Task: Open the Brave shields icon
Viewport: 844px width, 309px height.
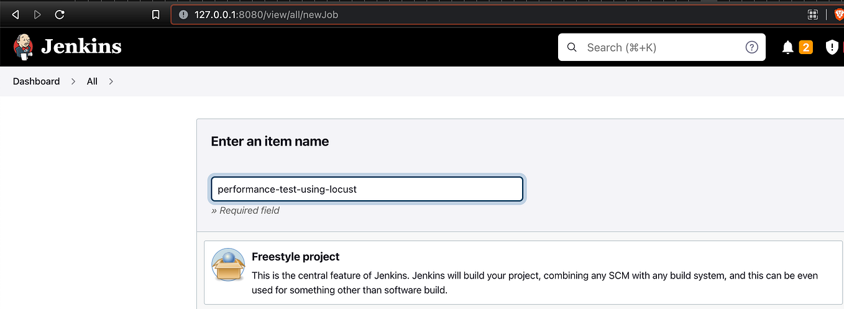Action: (838, 14)
